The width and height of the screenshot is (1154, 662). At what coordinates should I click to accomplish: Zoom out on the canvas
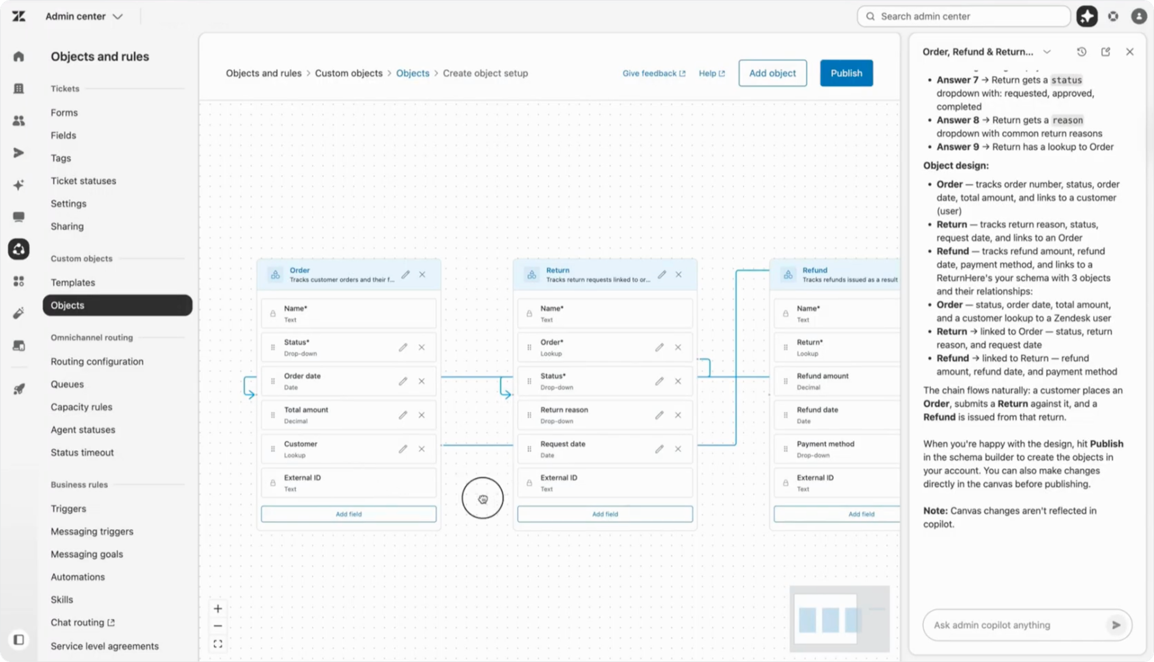coord(218,626)
